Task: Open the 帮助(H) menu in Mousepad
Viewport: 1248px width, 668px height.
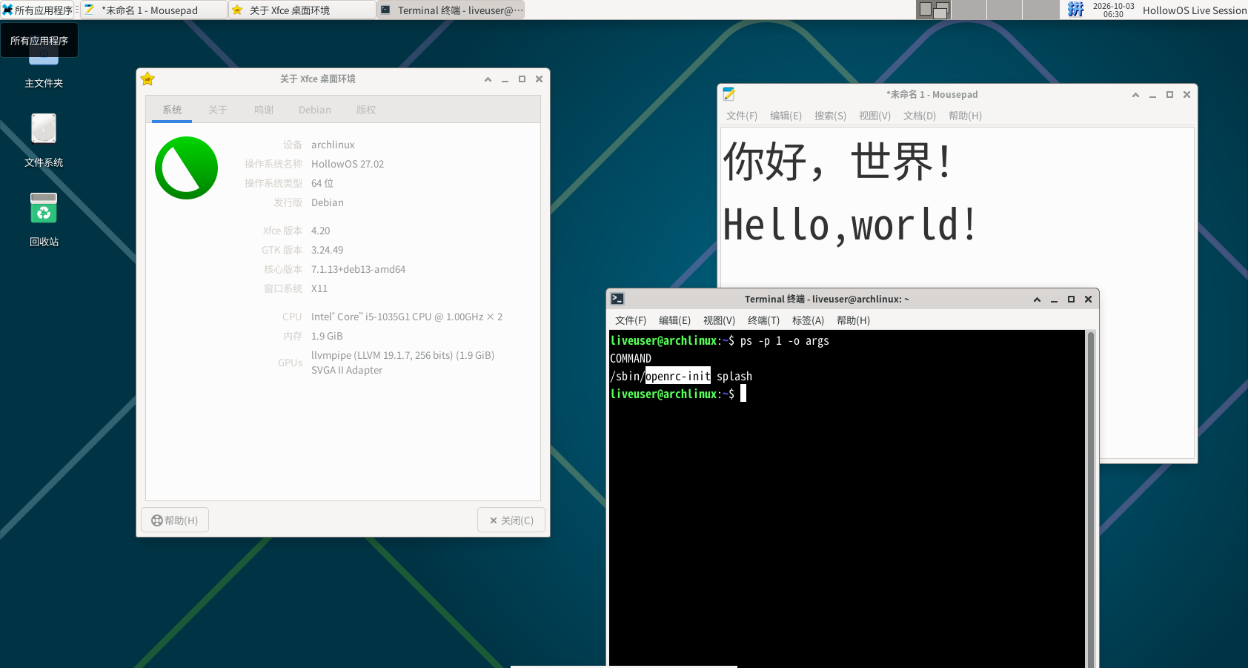Action: 965,116
